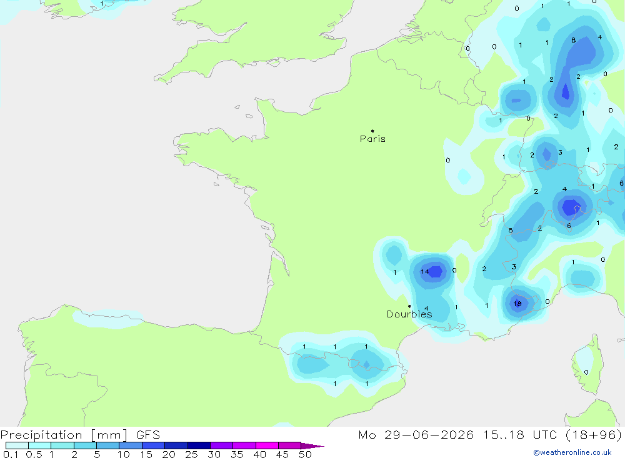The width and height of the screenshot is (625, 458).
Task: Click the '15..18 UTC' time range
Action: (x=520, y=435)
